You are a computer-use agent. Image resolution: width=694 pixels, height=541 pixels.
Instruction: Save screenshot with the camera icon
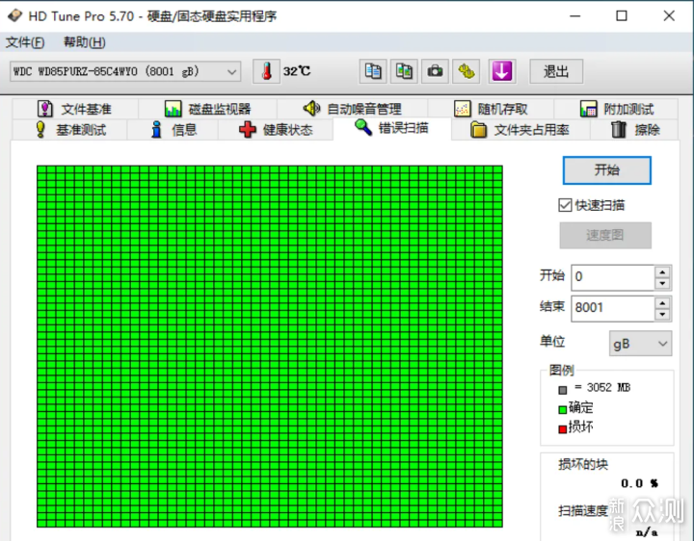tap(435, 71)
